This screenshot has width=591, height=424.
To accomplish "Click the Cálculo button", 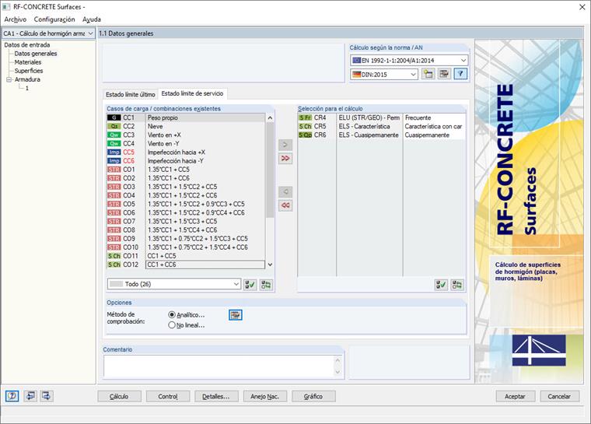I will click(119, 397).
